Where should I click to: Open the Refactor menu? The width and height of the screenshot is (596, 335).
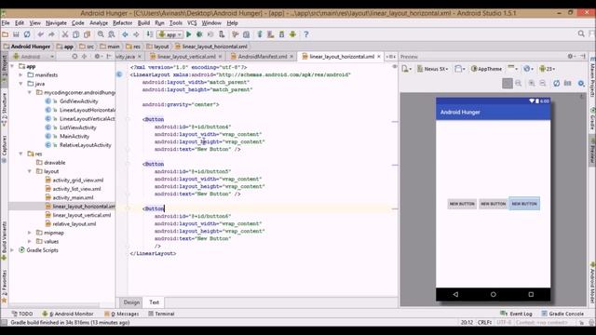(x=122, y=22)
